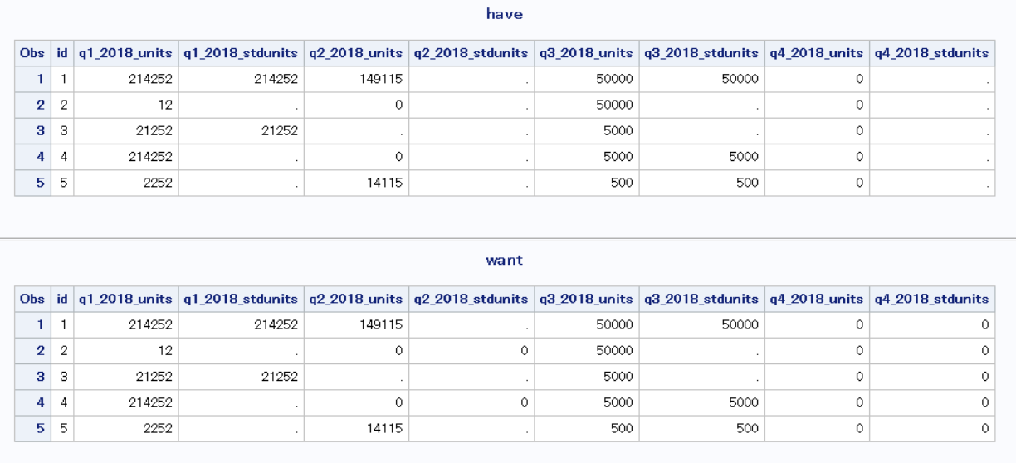Screen dimensions: 1016x463
Task: Click the id header in have table
Action: pos(62,53)
